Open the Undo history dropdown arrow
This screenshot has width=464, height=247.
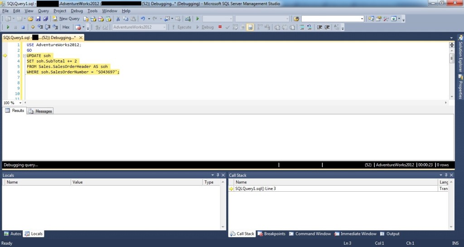coord(149,19)
